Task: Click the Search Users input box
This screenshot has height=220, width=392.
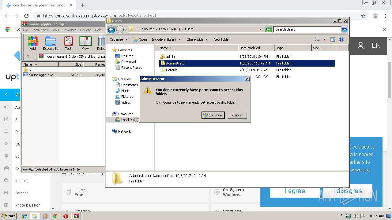Action: (307, 29)
